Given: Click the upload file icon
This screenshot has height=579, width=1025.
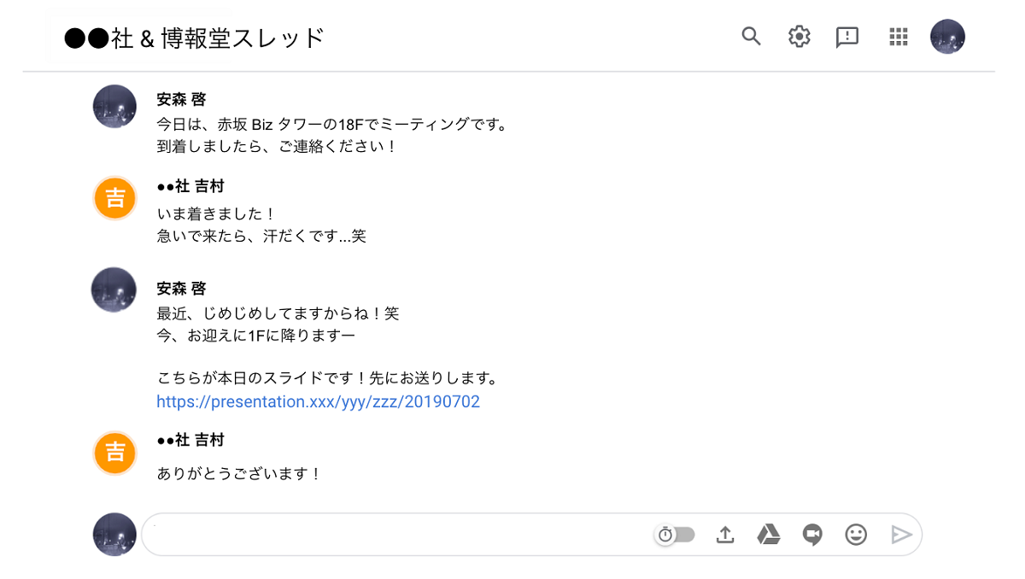Looking at the screenshot, I should tap(725, 535).
